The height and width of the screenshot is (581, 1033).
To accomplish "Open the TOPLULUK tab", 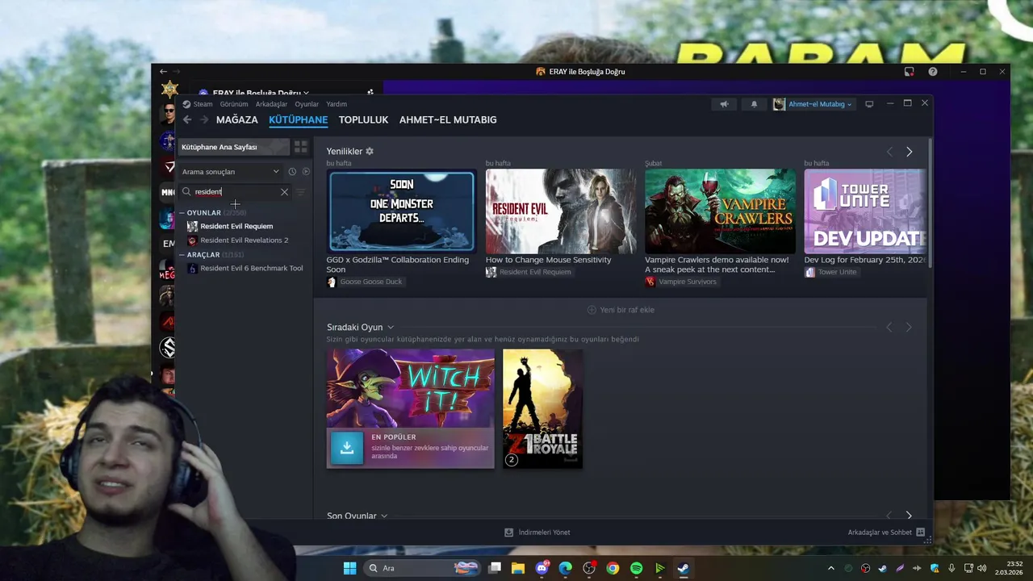I will tap(363, 119).
